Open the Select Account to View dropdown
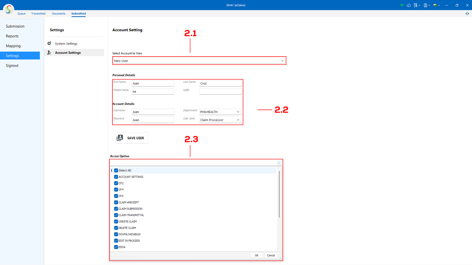Viewport: 472px width, 265px height. 199,61
